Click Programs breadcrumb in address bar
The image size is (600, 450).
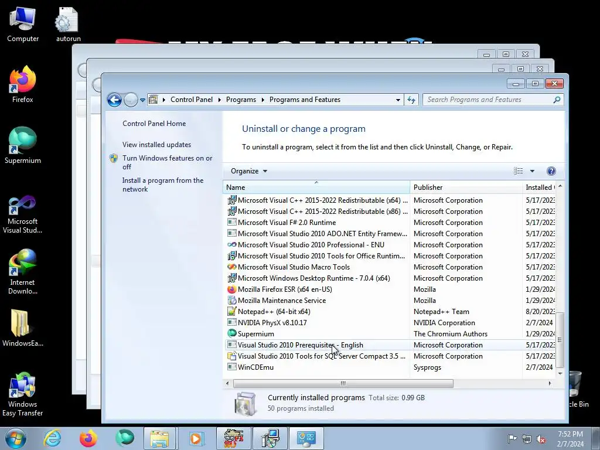click(241, 100)
